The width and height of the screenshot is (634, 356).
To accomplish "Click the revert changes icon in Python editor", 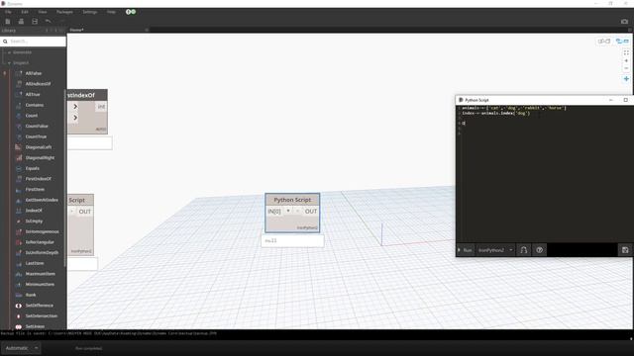I will point(524,250).
